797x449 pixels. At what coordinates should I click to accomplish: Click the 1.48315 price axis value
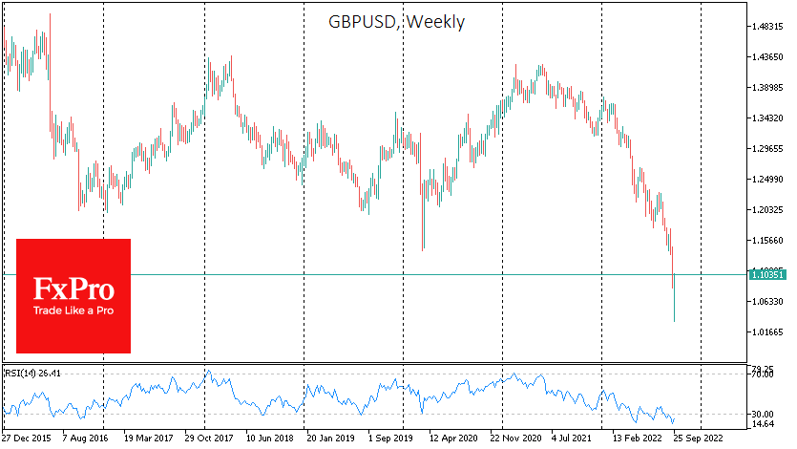pos(767,27)
